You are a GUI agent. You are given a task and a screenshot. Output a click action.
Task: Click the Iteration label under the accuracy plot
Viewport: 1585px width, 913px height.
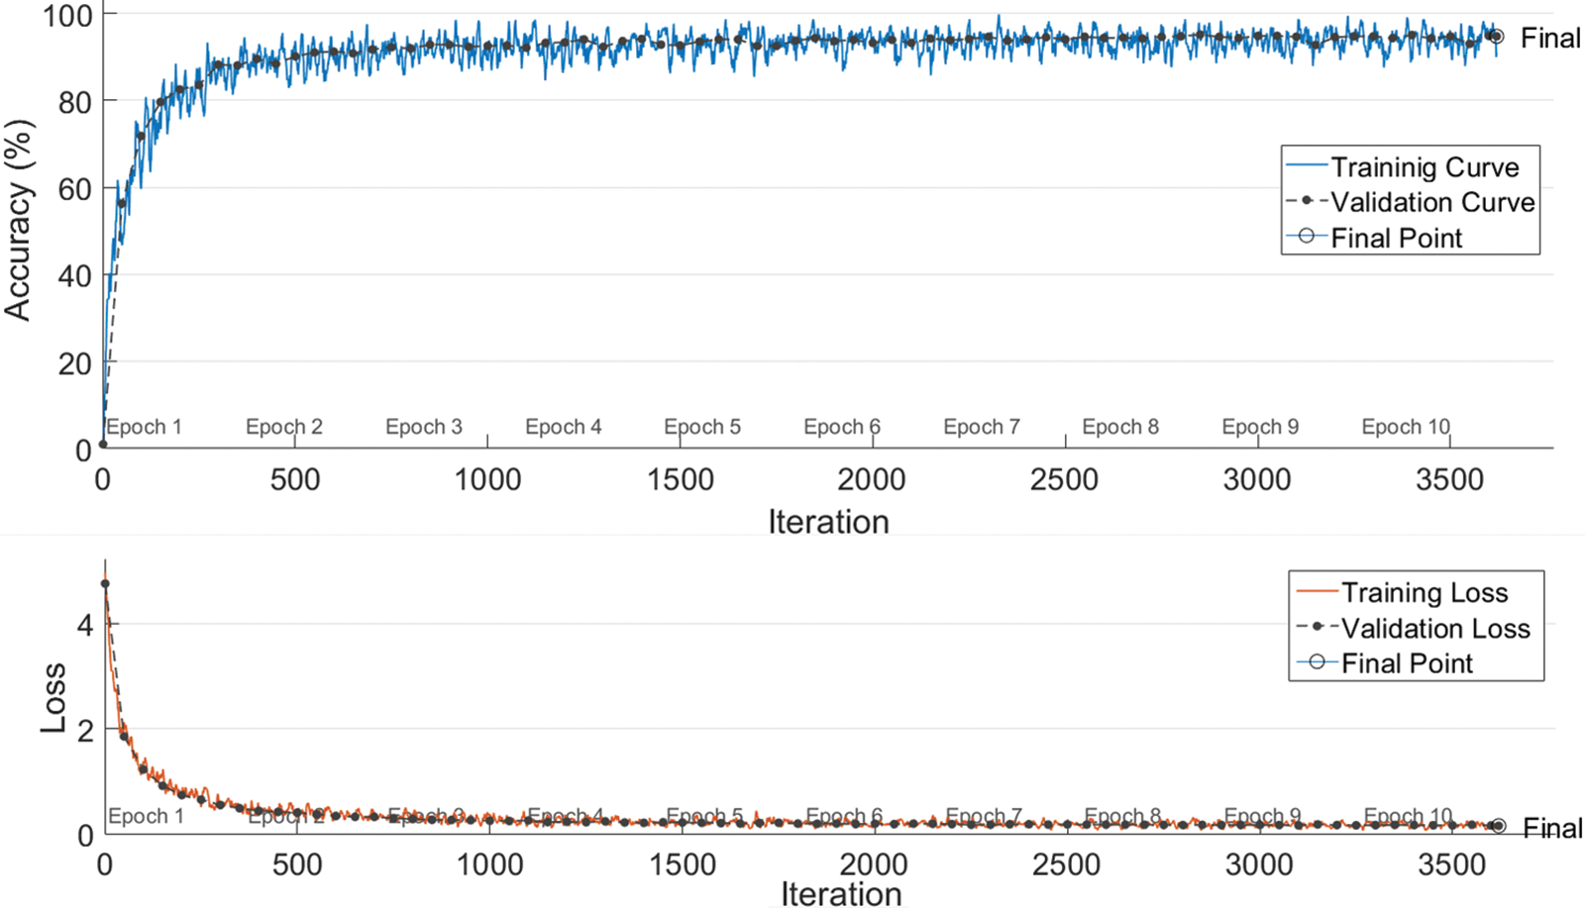828,522
